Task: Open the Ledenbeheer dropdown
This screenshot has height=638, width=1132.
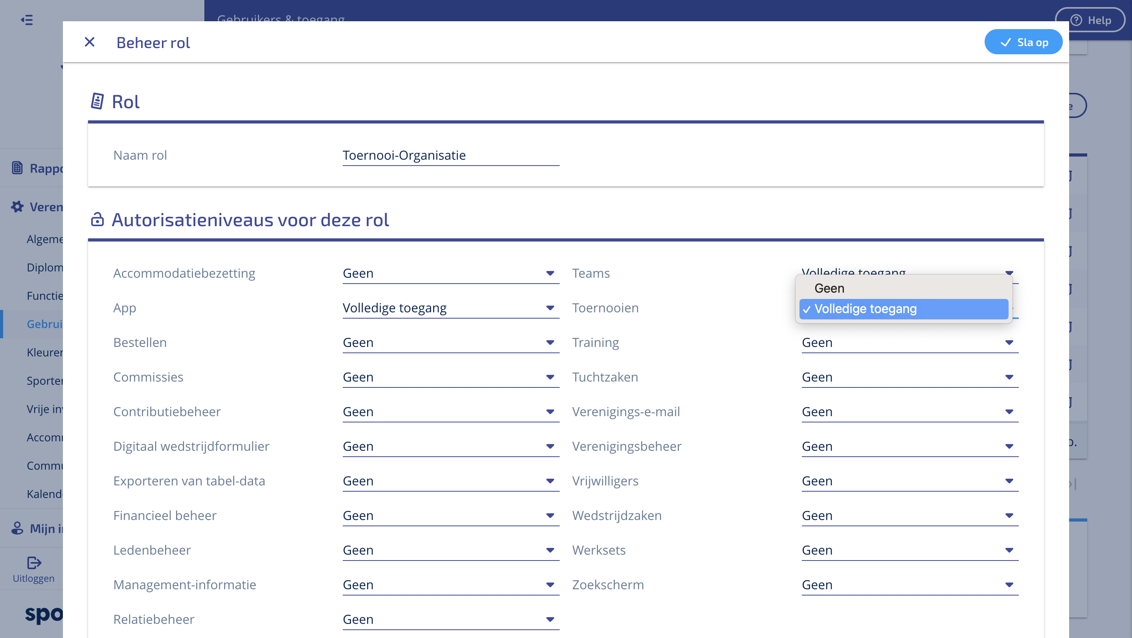Action: (450, 550)
